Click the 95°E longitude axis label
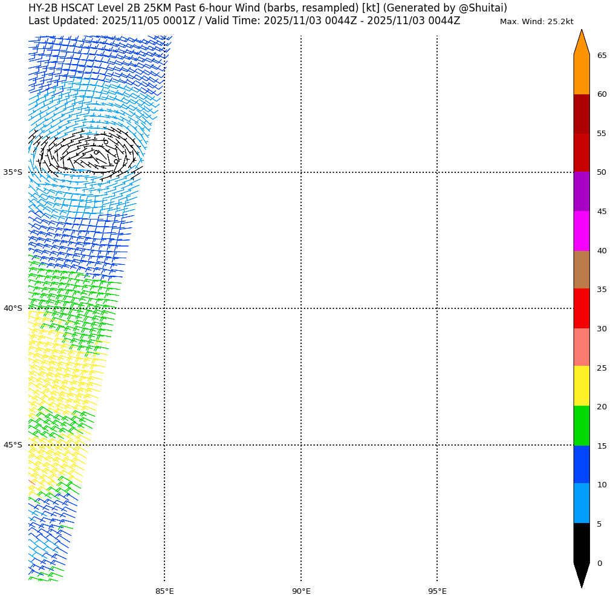The width and height of the screenshot is (610, 598). [437, 591]
